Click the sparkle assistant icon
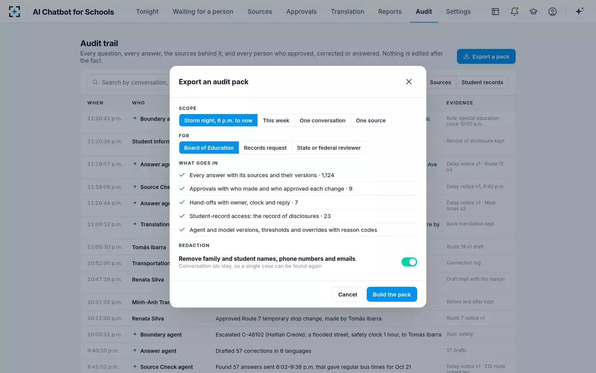 (x=579, y=11)
